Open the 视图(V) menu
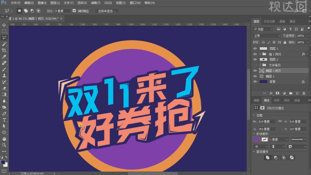 coord(121,3)
